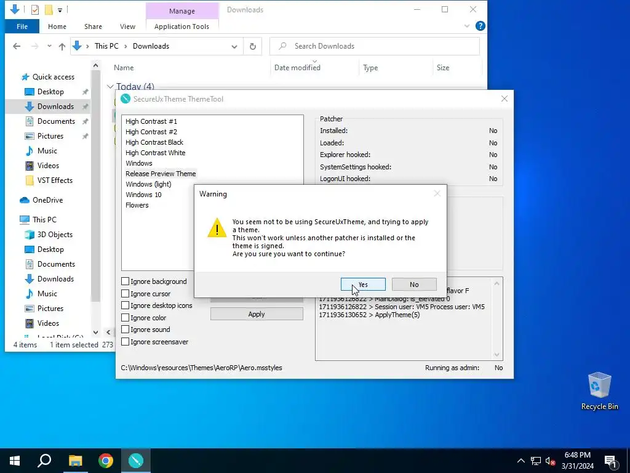This screenshot has width=630, height=473.
Task: Open the Share ribbon tab
Action: 93,26
